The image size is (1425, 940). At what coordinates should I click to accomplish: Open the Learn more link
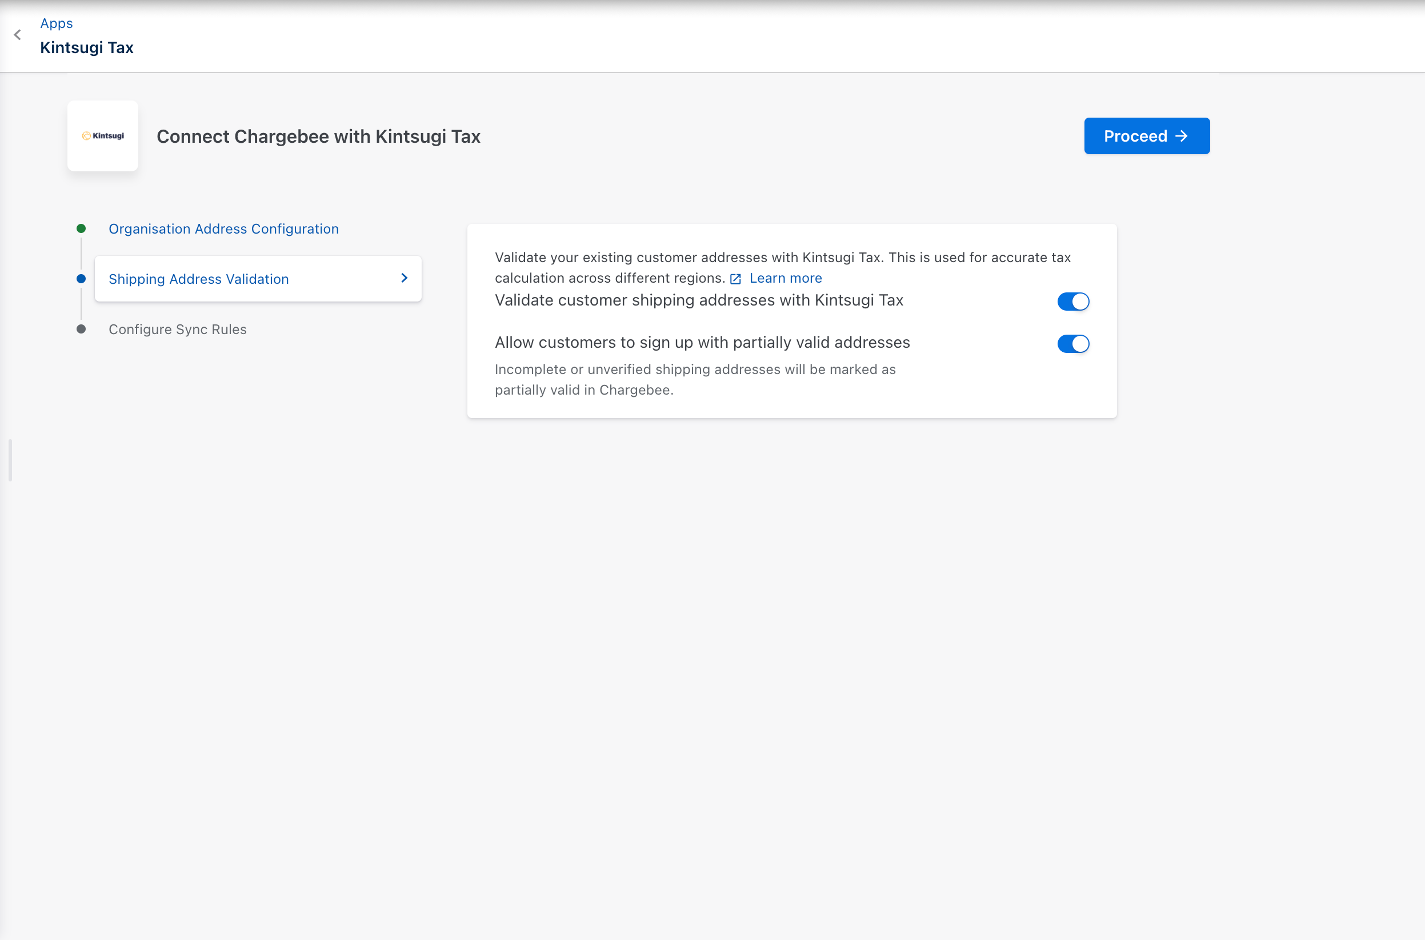click(x=786, y=278)
